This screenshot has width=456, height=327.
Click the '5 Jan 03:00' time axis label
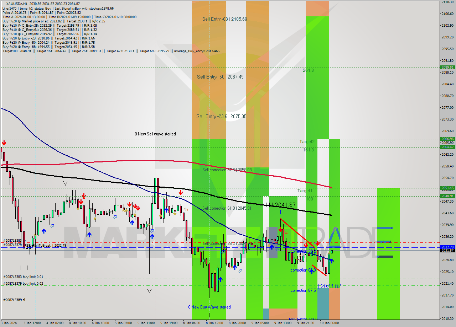tap(123, 323)
